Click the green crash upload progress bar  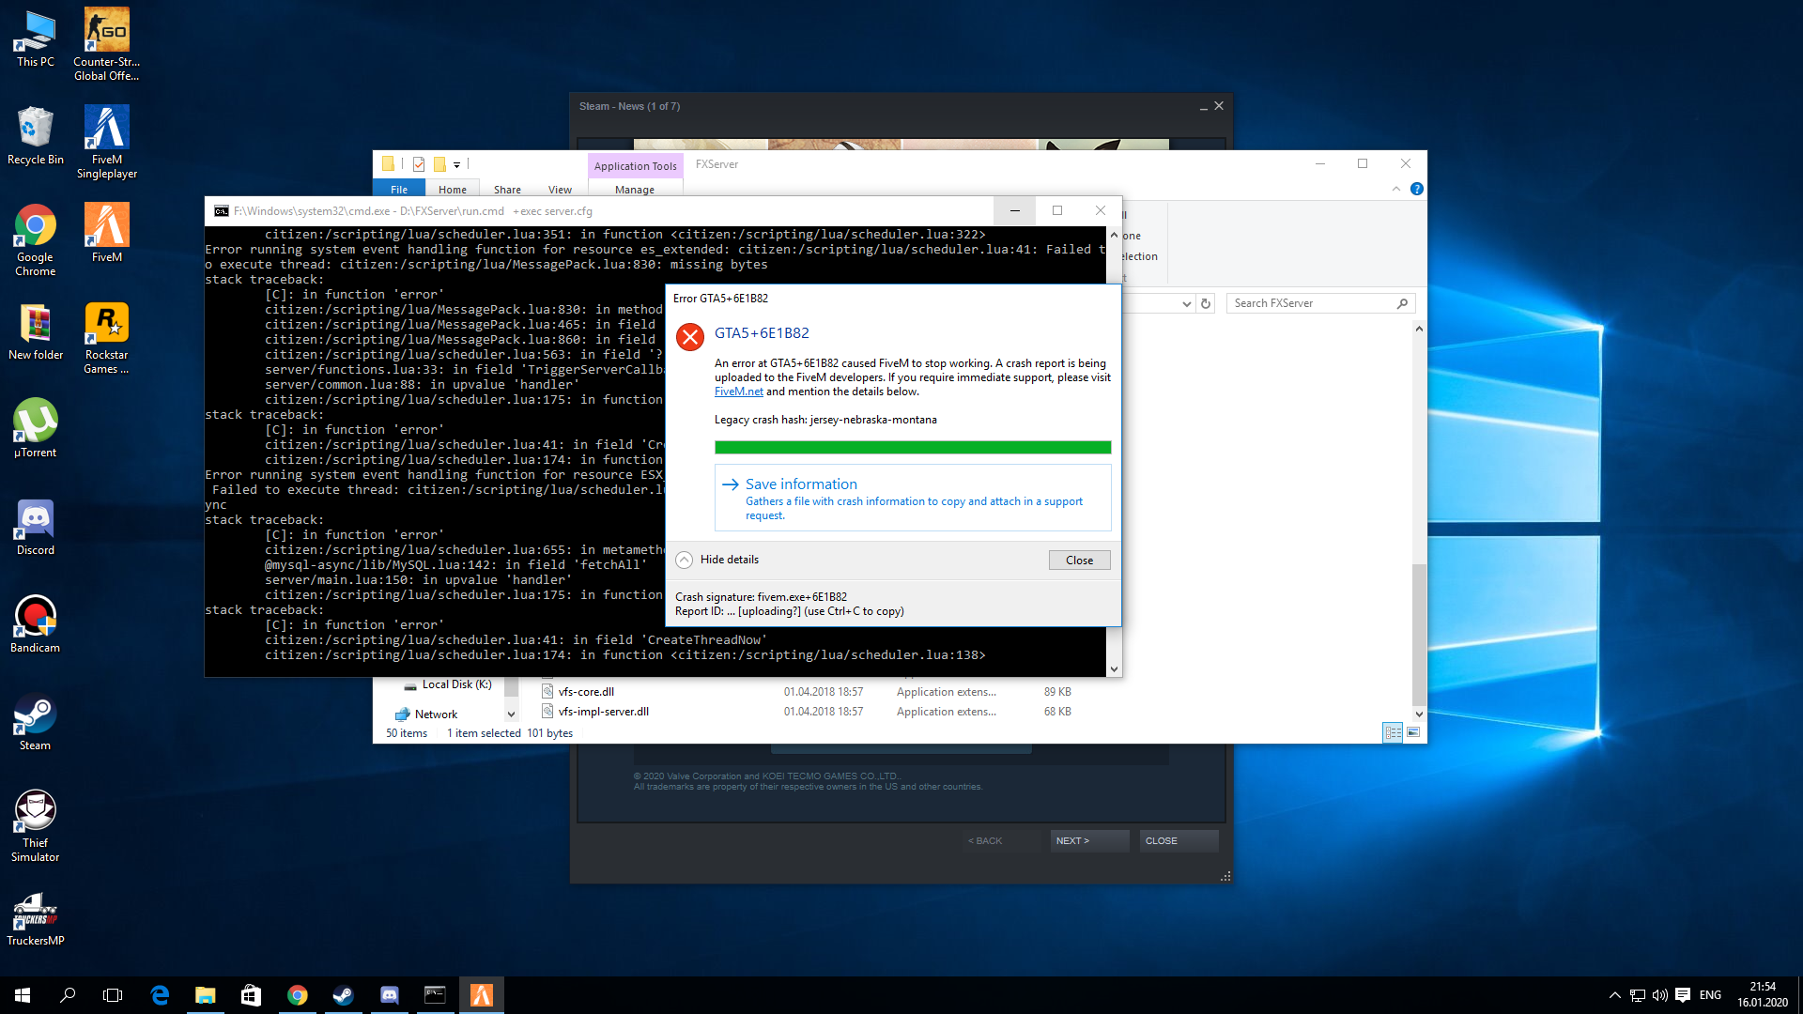(x=912, y=448)
